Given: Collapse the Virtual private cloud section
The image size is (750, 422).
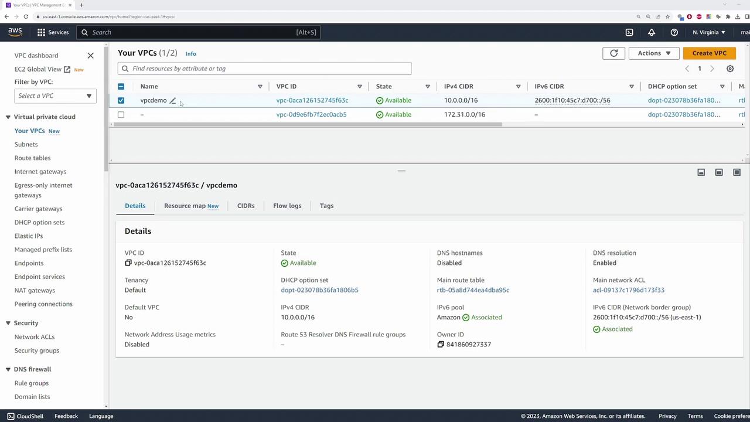Looking at the screenshot, I should pyautogui.click(x=8, y=117).
